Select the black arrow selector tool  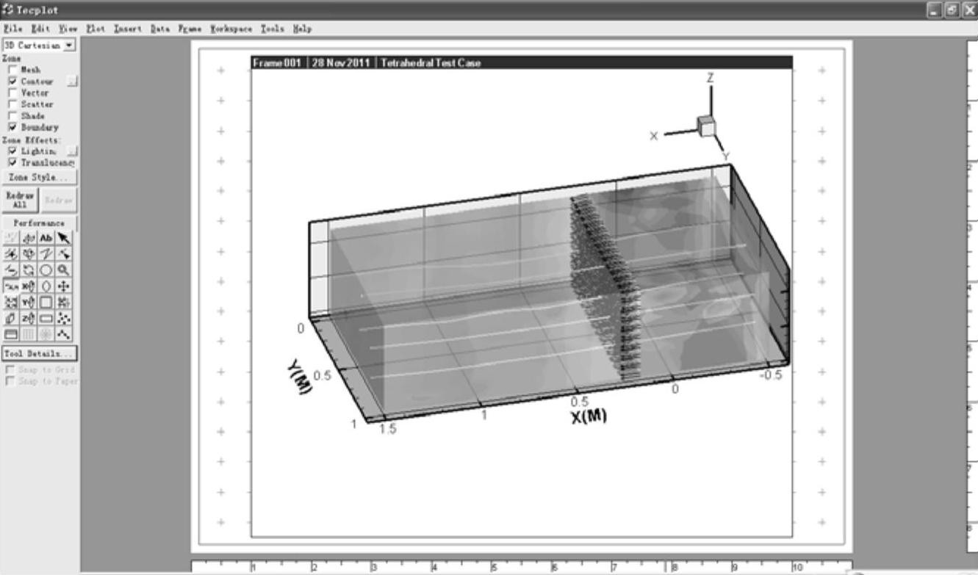pos(63,237)
